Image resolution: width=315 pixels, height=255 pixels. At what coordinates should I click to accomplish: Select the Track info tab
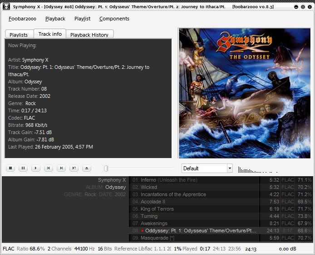click(x=50, y=34)
